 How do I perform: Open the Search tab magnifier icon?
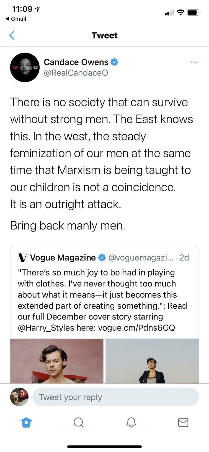pos(79,422)
